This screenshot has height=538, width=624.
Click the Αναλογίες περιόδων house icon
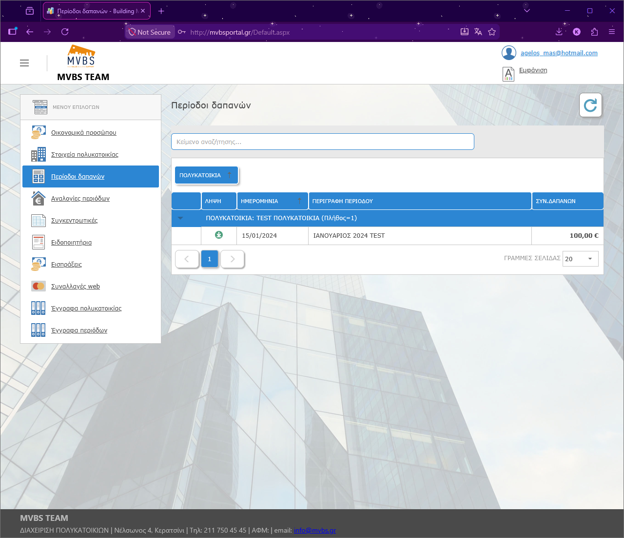tap(39, 198)
